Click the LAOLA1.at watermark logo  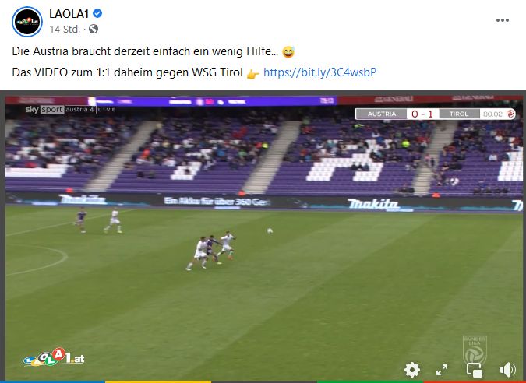[x=55, y=357]
